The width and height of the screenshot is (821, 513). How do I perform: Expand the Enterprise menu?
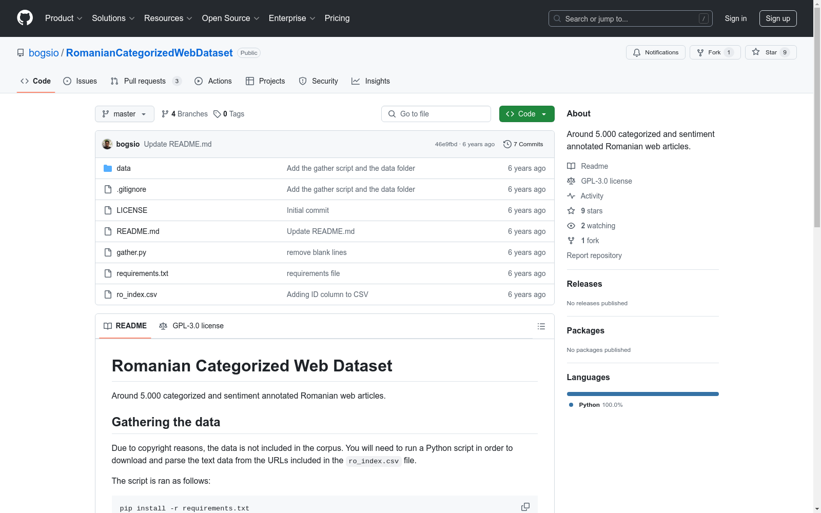point(292,18)
